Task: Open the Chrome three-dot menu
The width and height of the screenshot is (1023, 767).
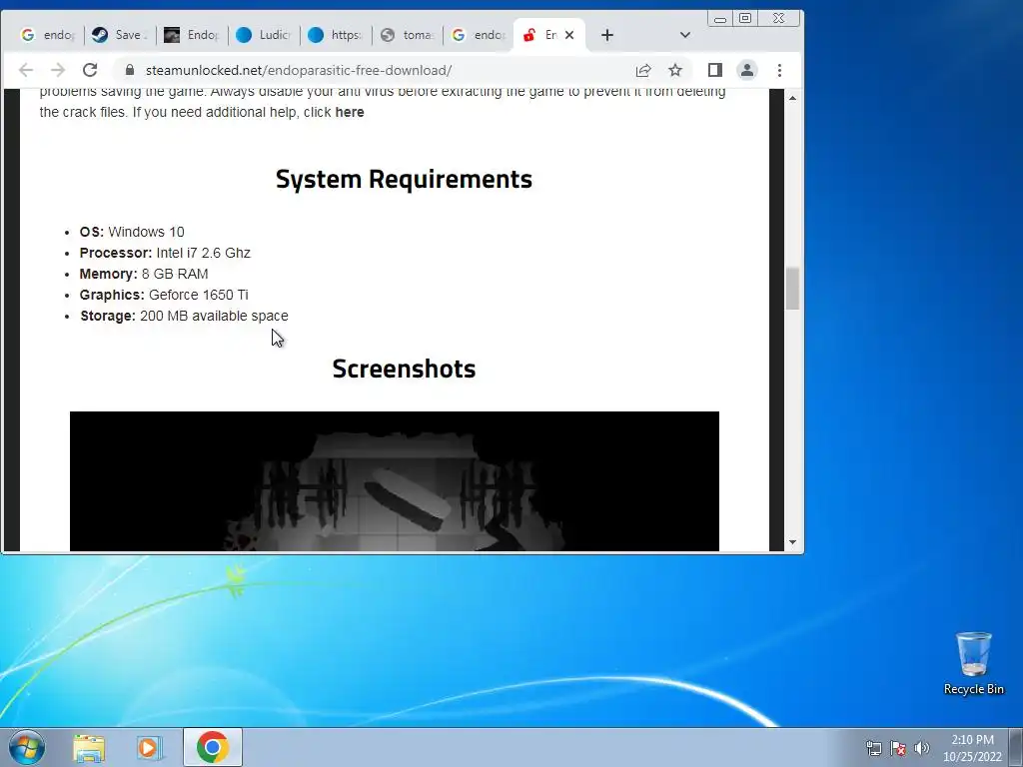Action: point(779,71)
